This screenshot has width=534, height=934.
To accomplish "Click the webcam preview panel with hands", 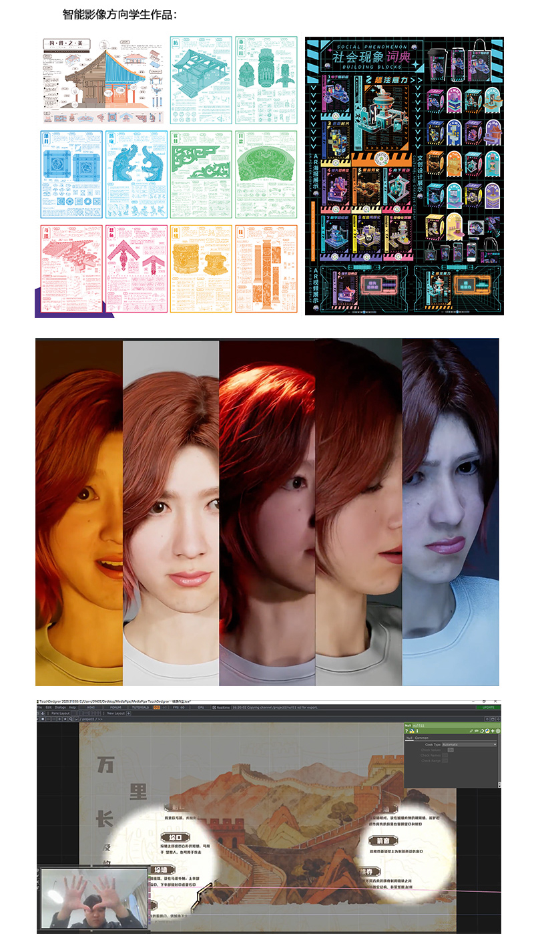I will [x=93, y=897].
